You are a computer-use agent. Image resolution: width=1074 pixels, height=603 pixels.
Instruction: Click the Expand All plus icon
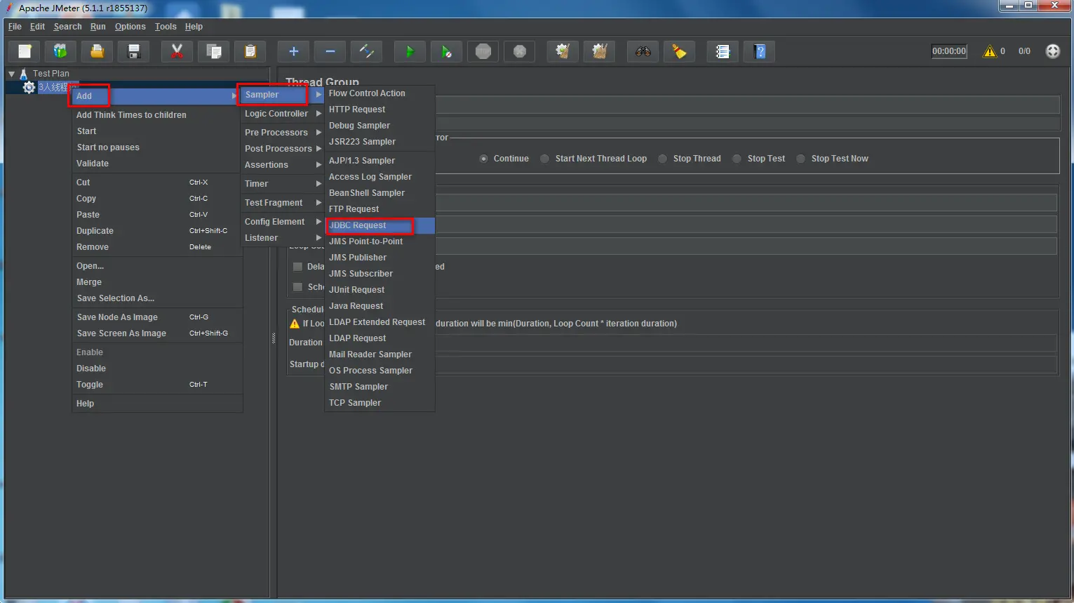click(293, 51)
